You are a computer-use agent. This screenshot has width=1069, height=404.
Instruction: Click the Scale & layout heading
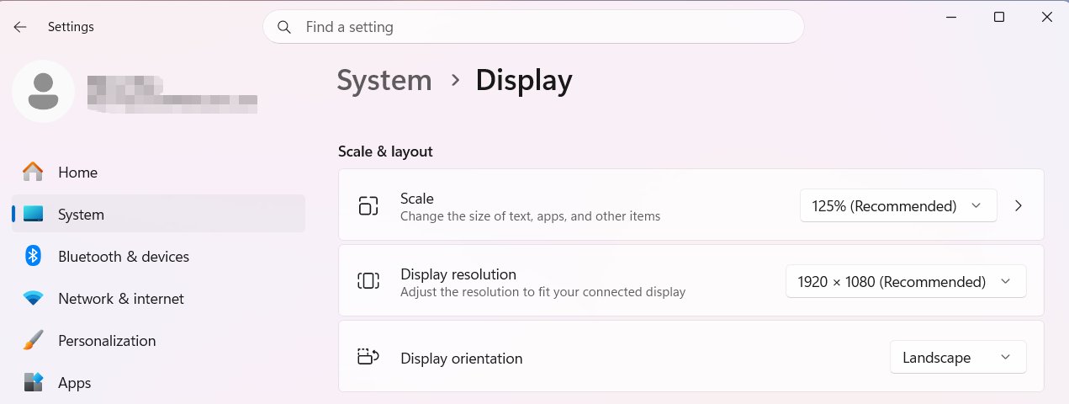pos(385,151)
